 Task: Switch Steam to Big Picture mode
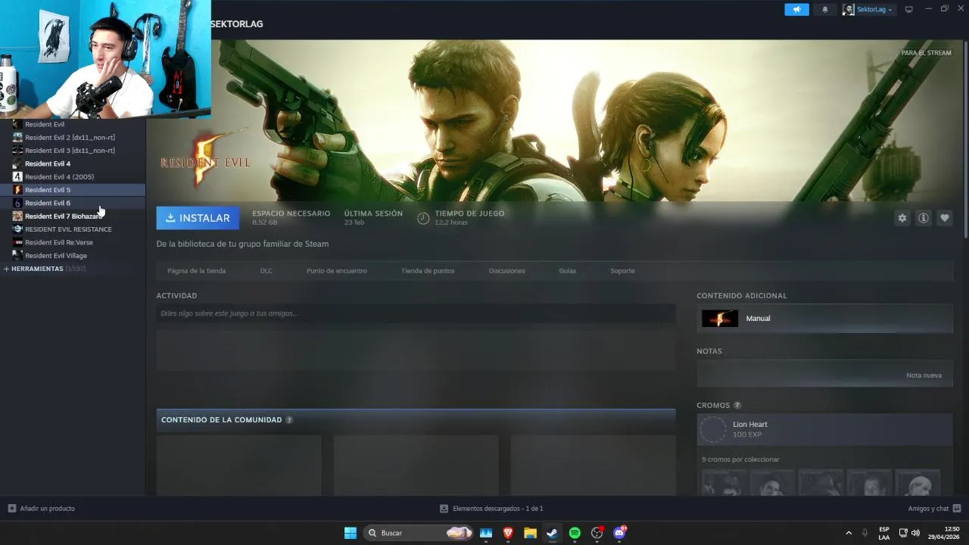(908, 9)
